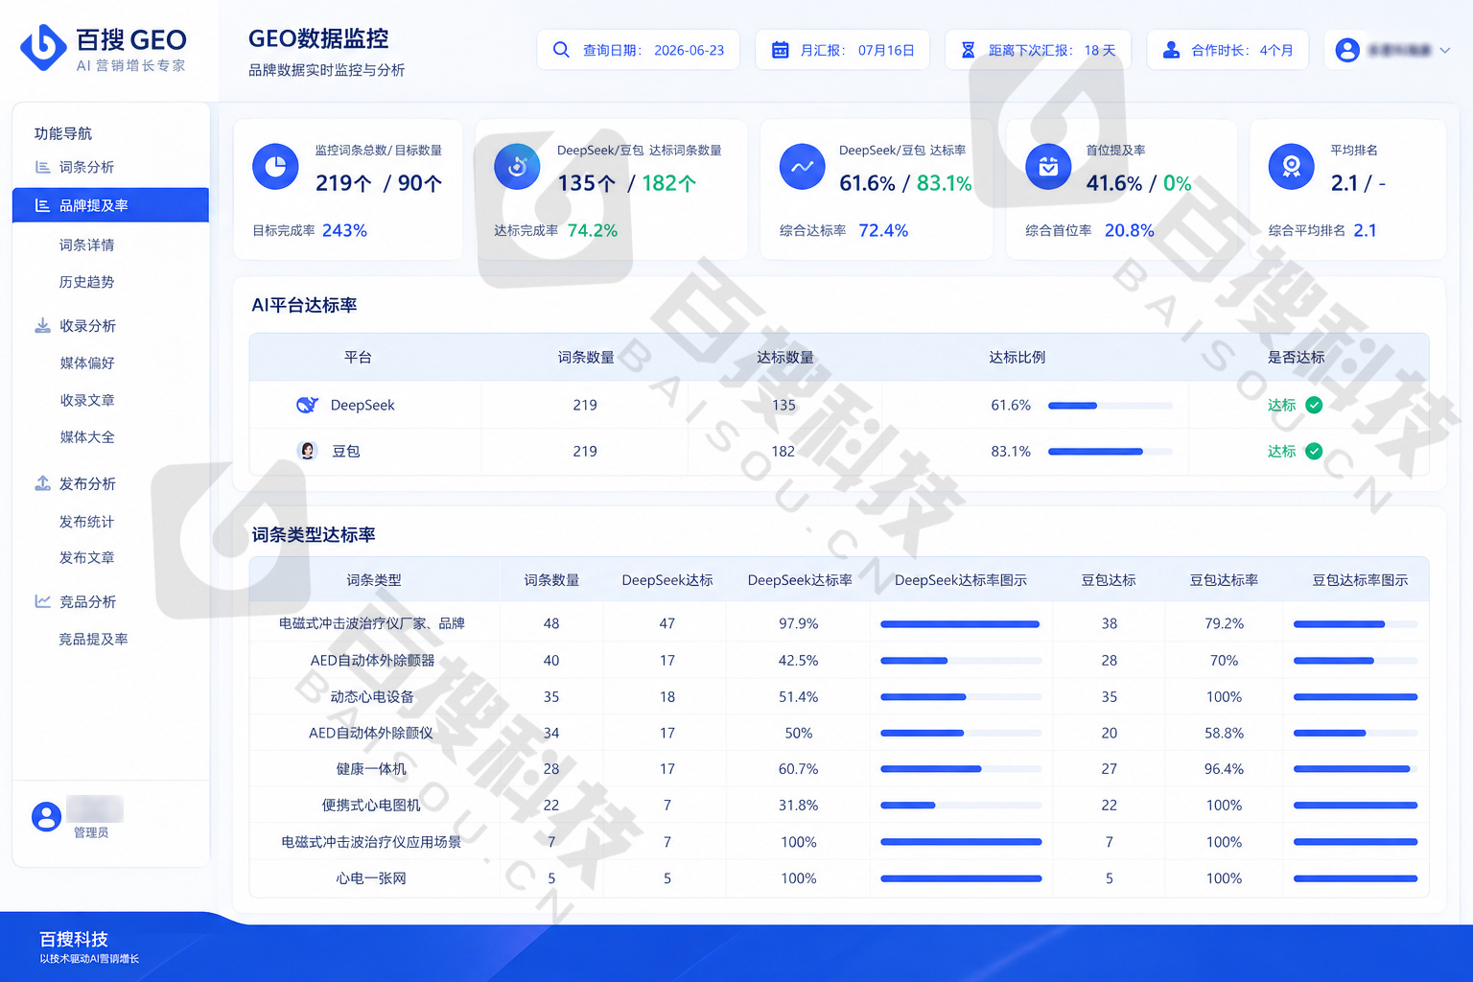
Task: Open 词条分析 in the sidebar
Action: (x=86, y=167)
